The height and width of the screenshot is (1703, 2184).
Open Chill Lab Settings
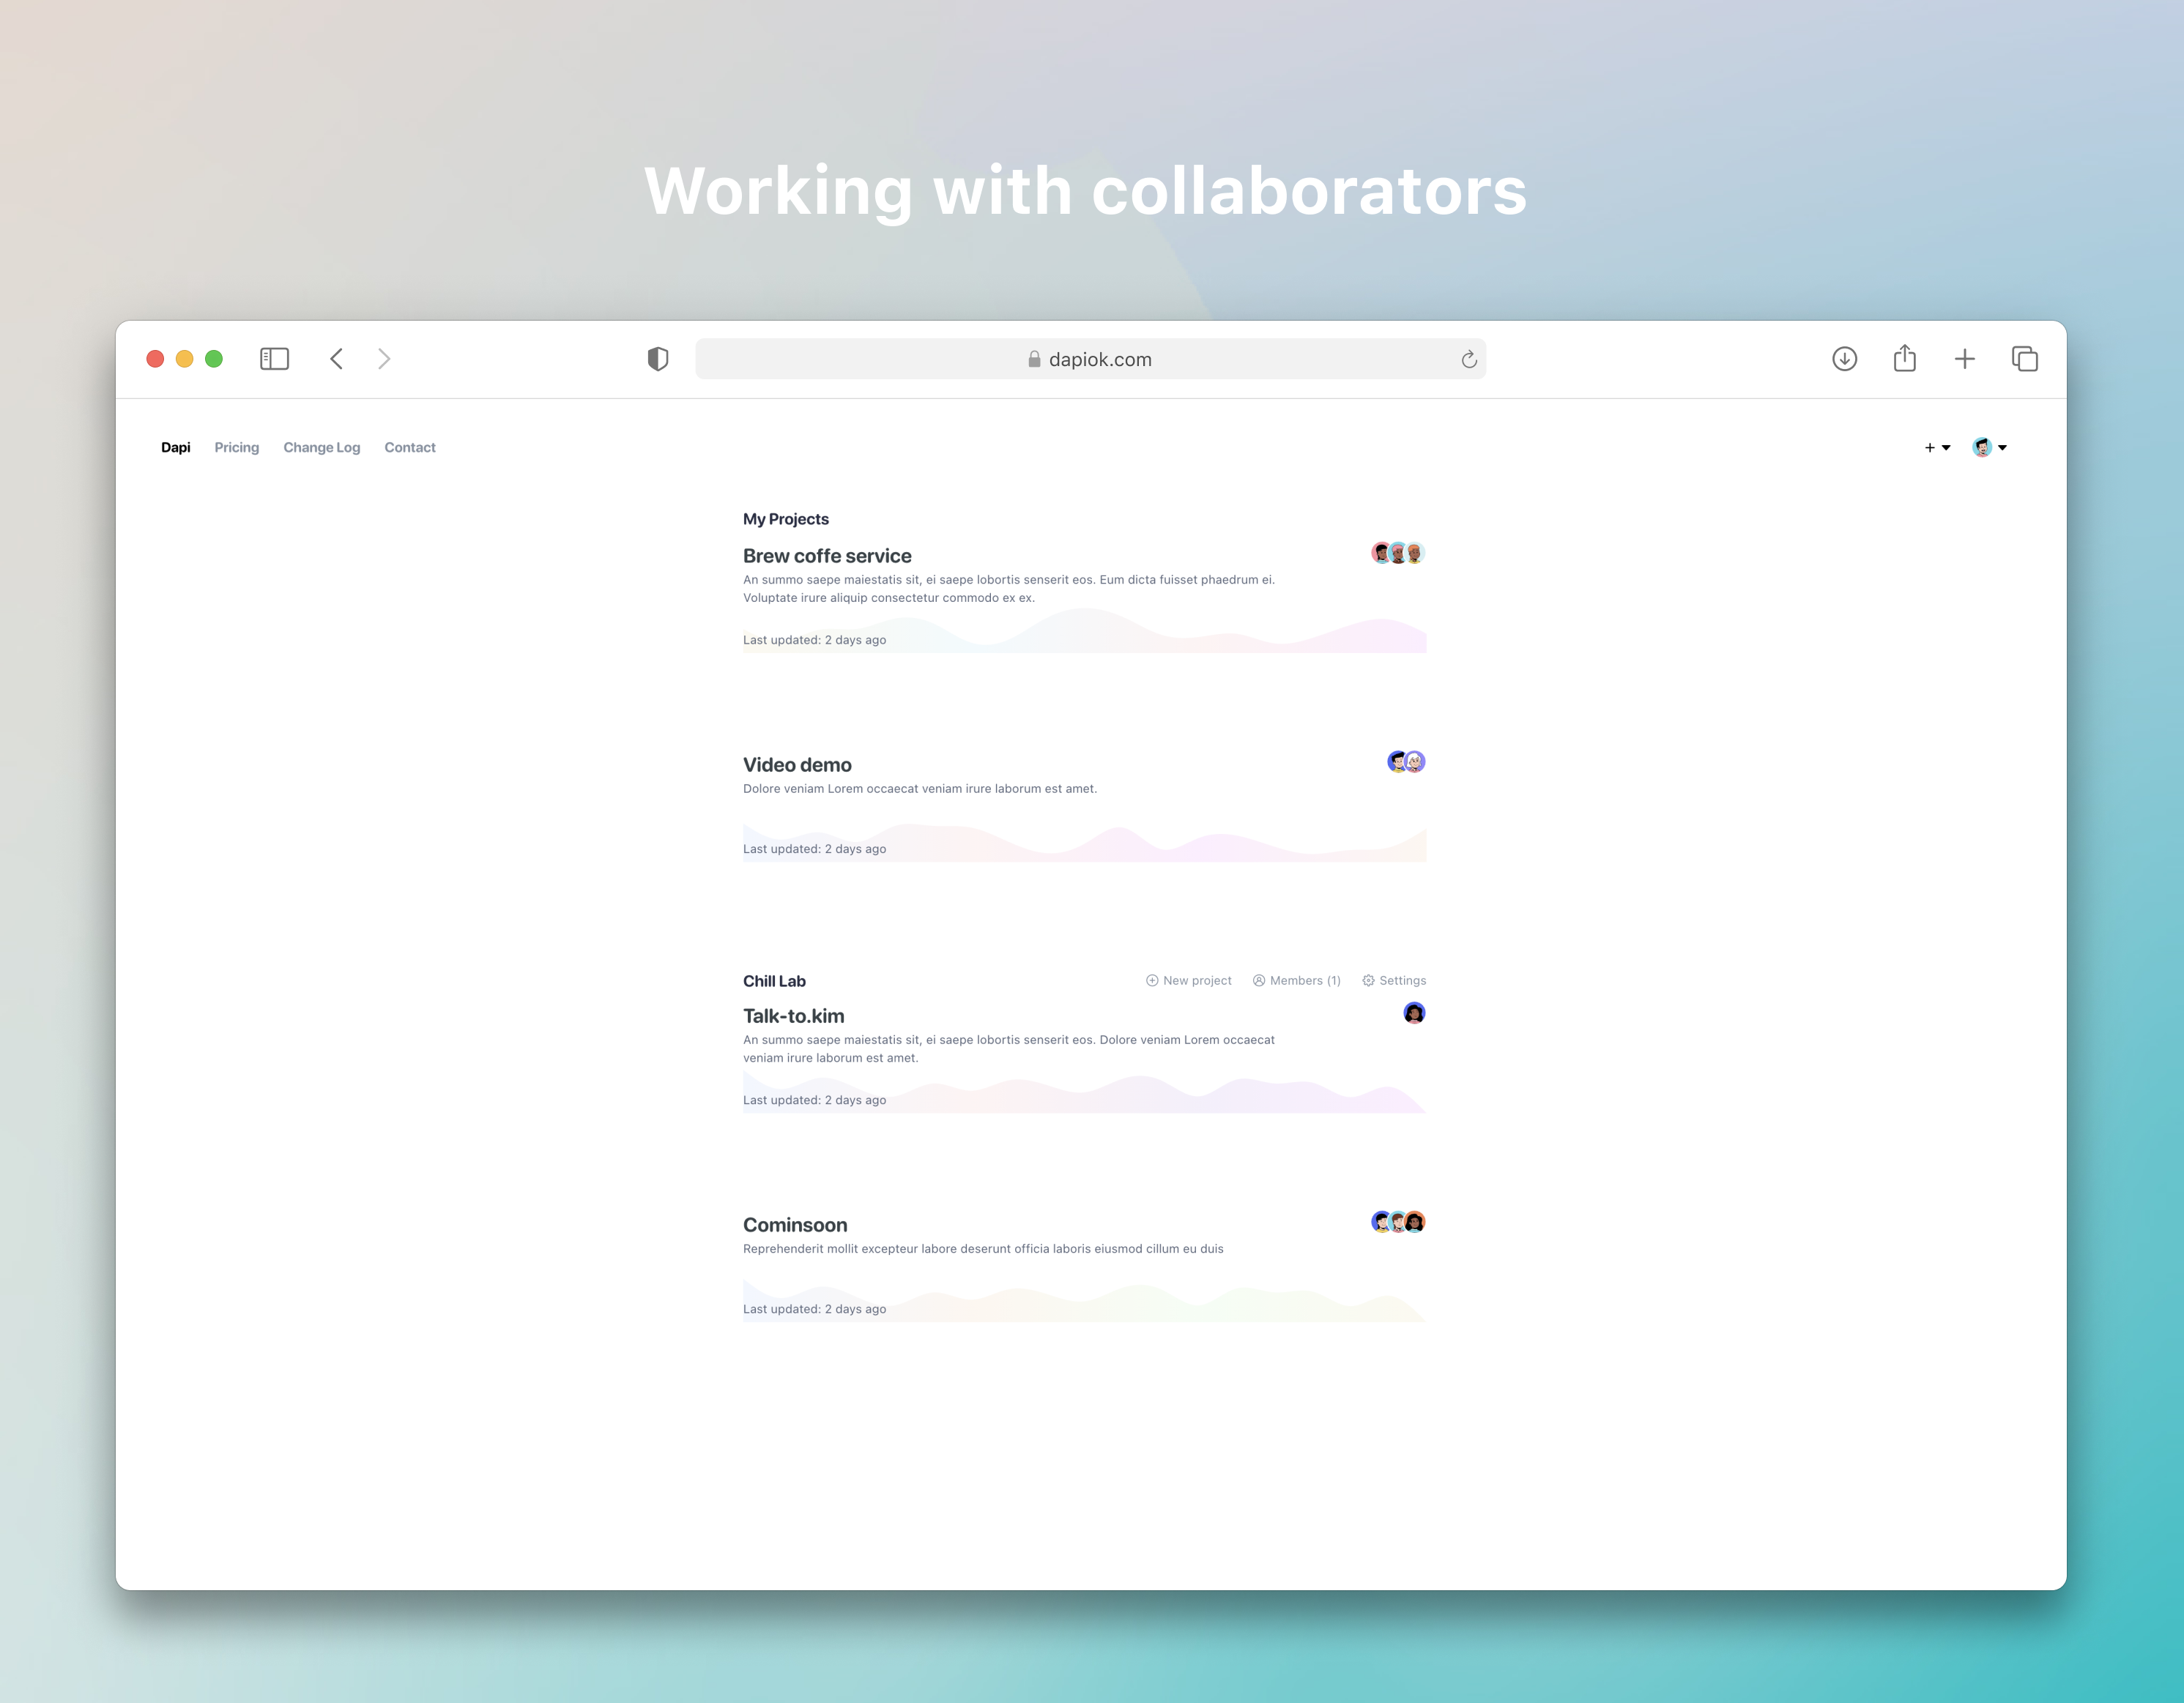(1394, 980)
